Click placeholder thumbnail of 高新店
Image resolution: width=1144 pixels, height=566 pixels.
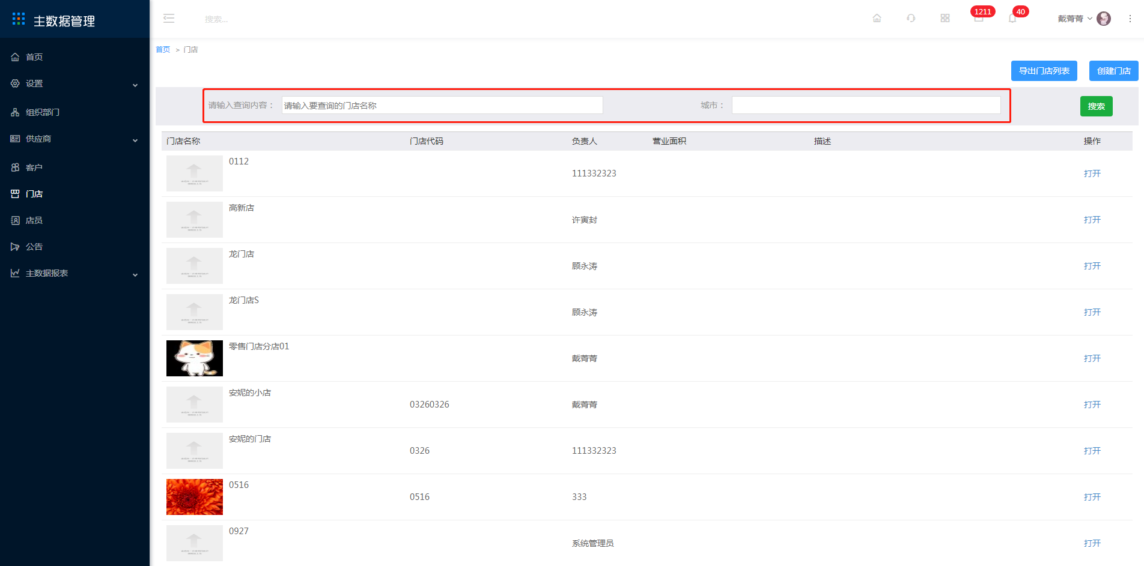coord(195,220)
